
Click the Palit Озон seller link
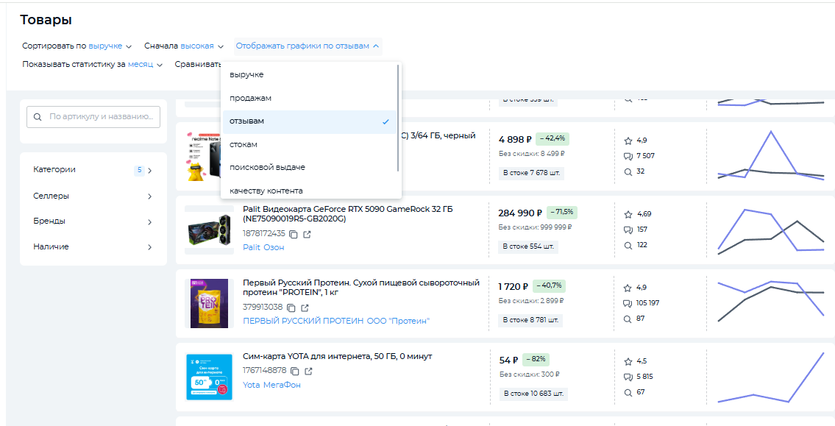(263, 248)
